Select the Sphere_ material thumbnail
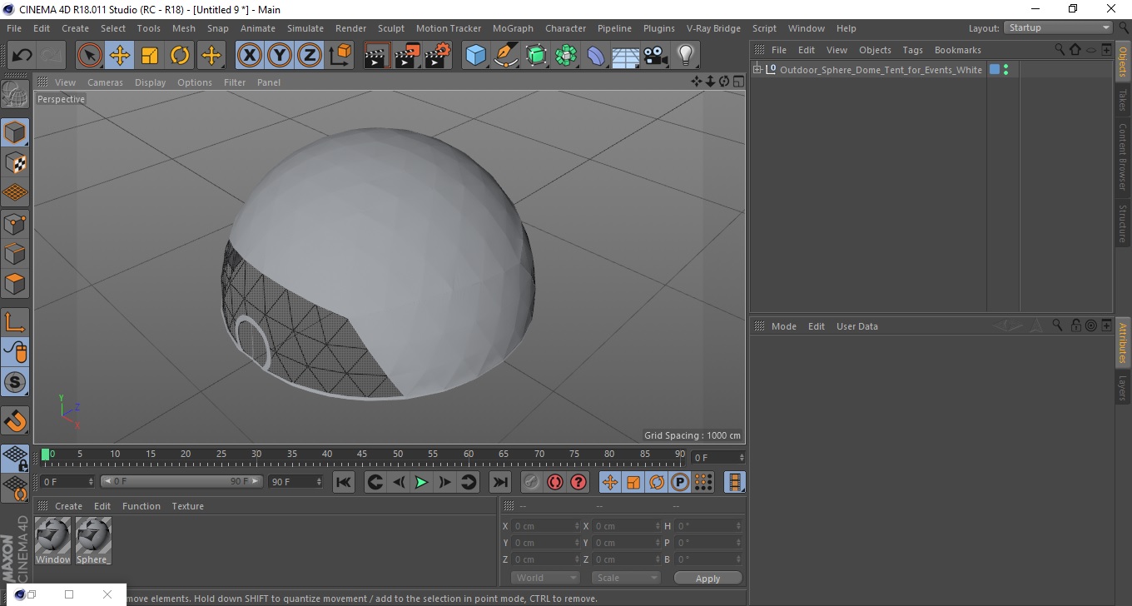Image resolution: width=1132 pixels, height=606 pixels. coord(93,541)
